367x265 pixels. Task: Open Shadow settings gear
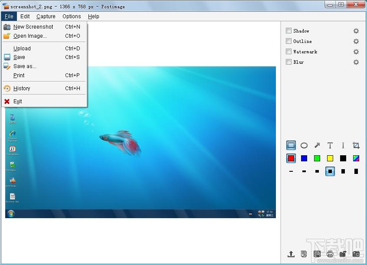(356, 31)
